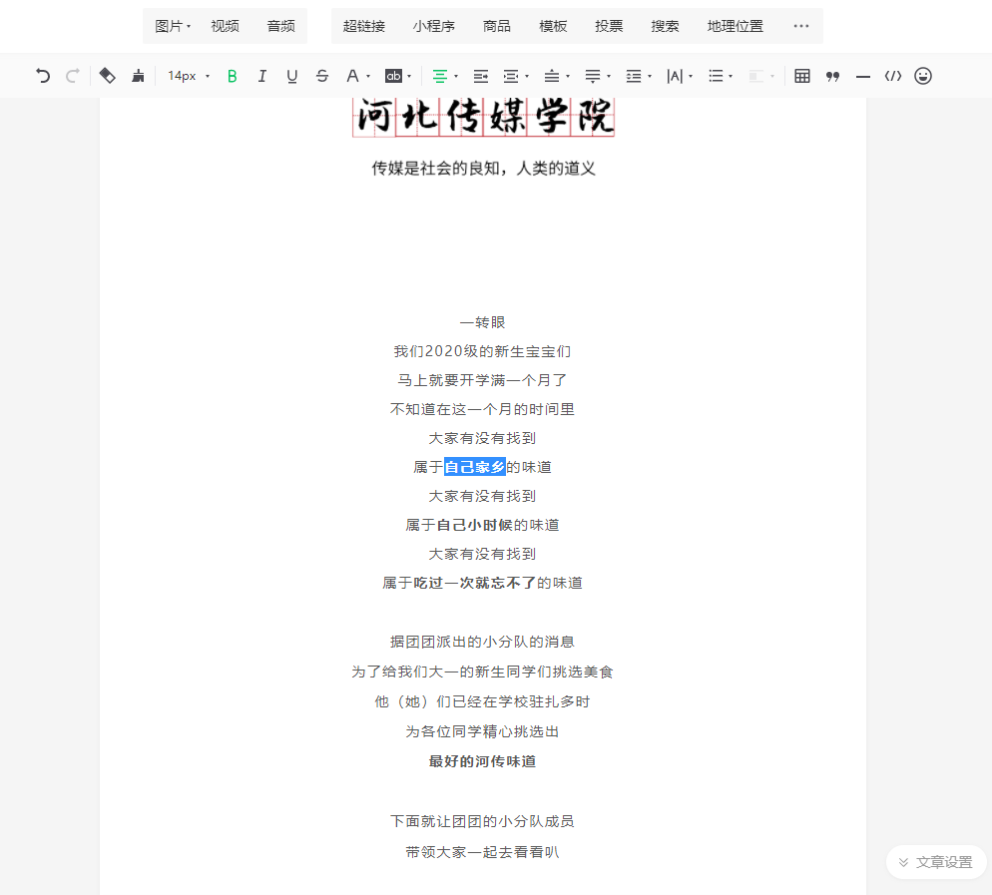The image size is (992, 895).
Task: Toggle strikethrough formatting
Action: point(322,77)
